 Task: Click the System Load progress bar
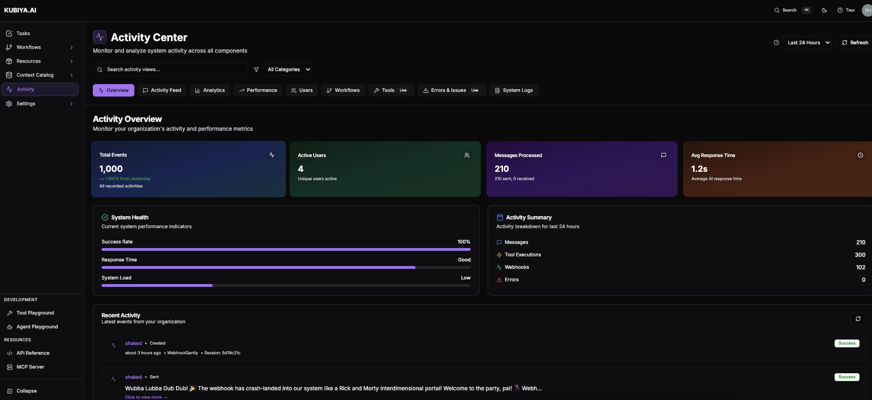(x=286, y=285)
